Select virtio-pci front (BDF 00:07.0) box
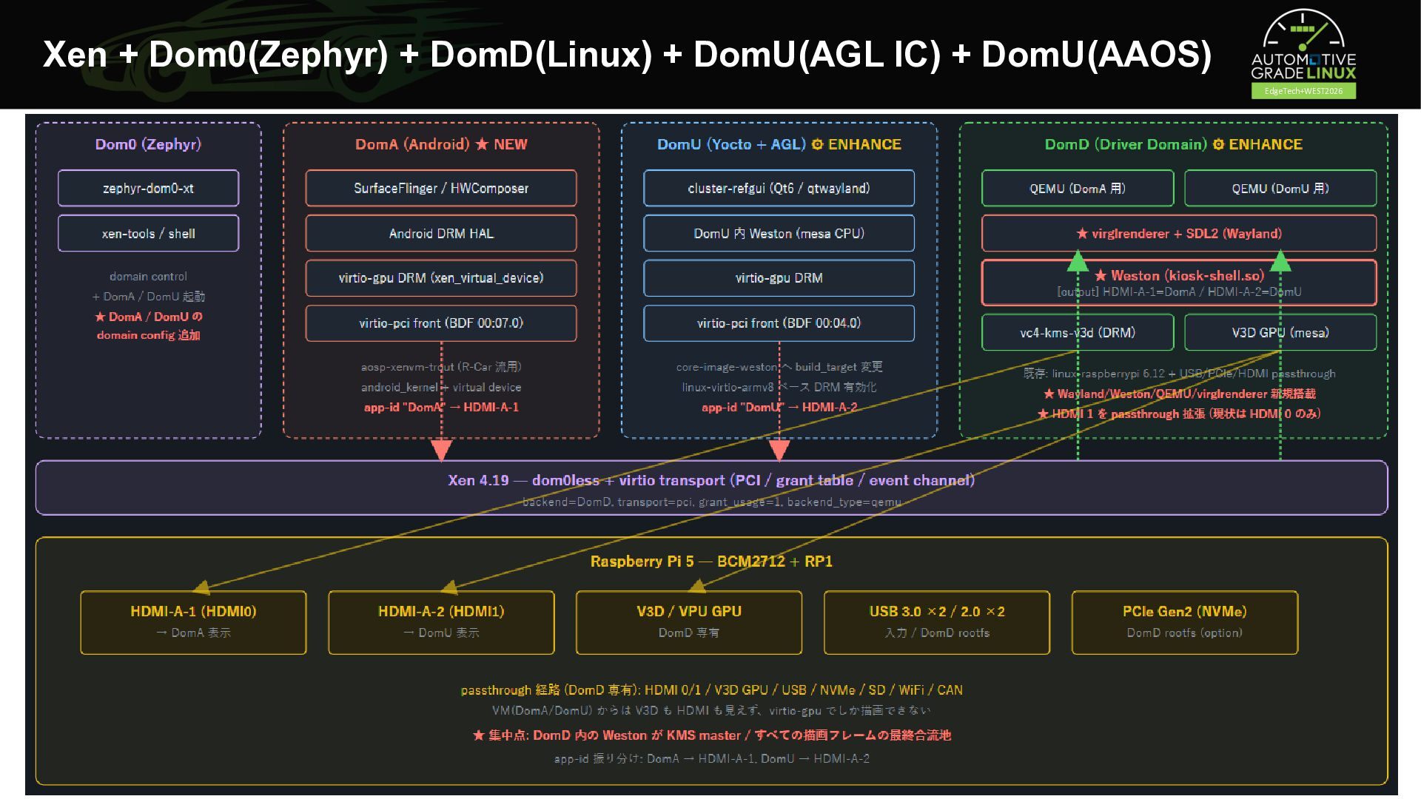The image size is (1421, 799). (441, 323)
